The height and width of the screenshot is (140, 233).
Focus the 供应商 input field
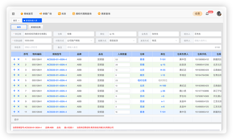tap(38, 34)
